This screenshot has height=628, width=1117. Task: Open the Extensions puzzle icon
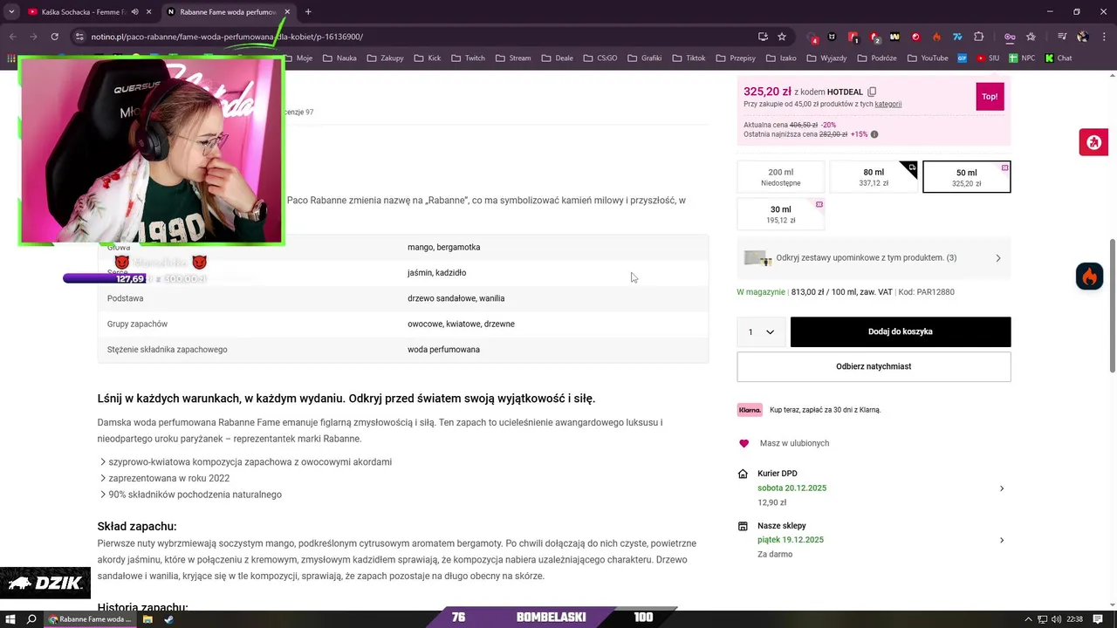click(x=978, y=37)
